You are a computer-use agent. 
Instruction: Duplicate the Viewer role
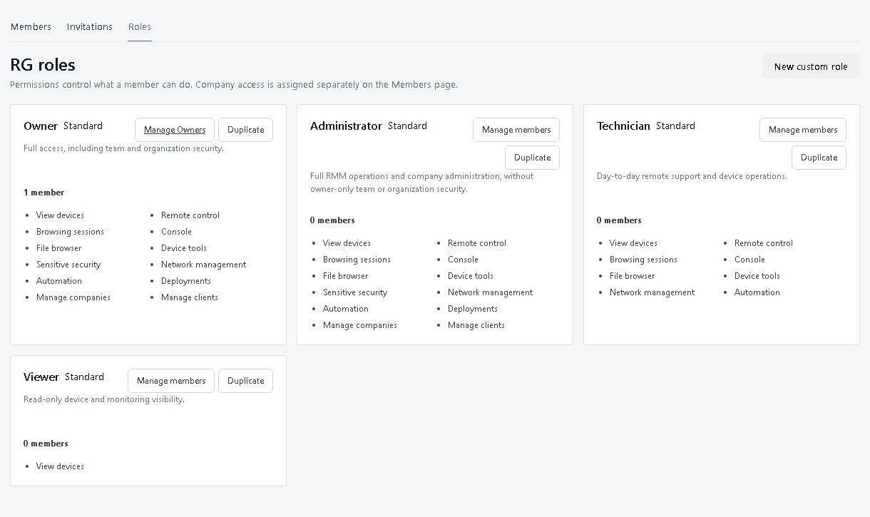[x=246, y=381]
